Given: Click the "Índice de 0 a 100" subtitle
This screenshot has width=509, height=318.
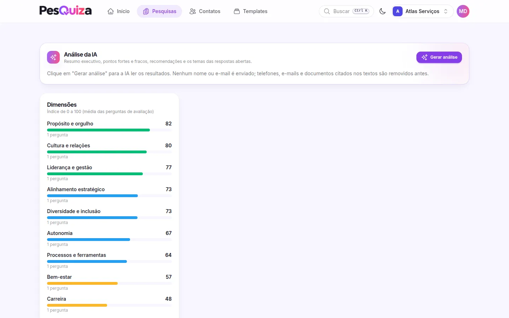Looking at the screenshot, I should 100,112.
